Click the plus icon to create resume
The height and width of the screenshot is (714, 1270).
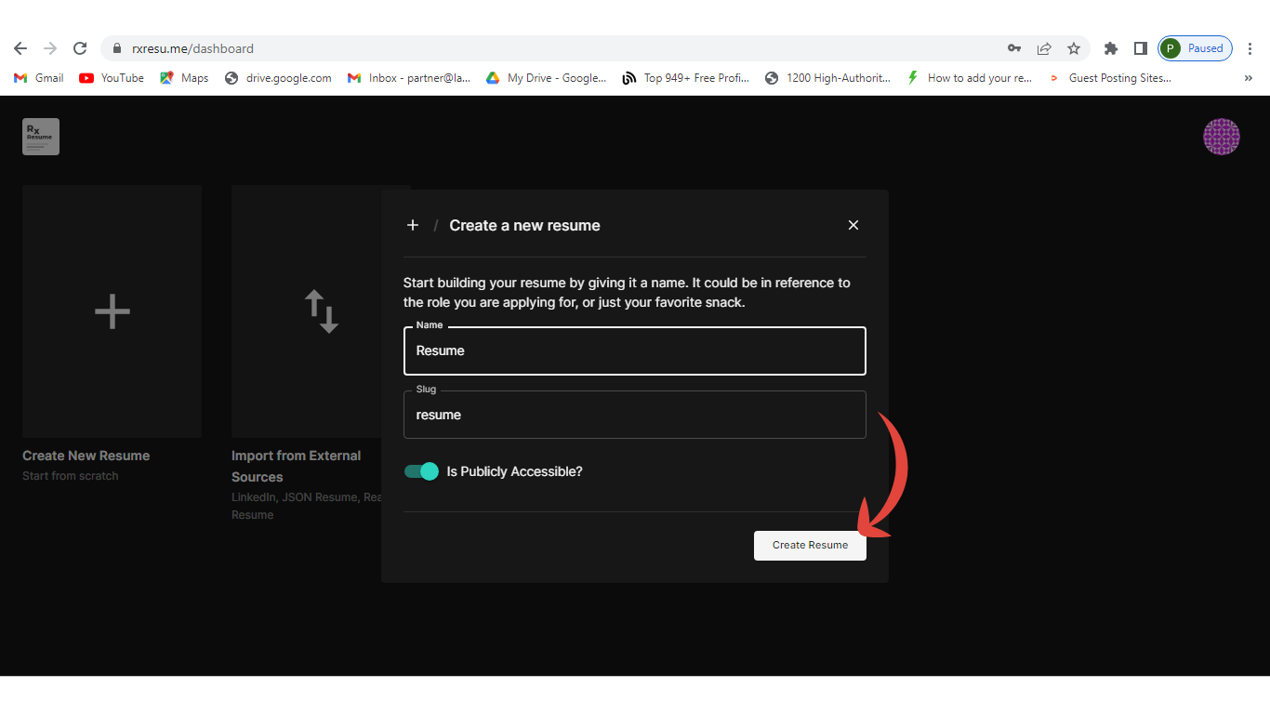pos(112,311)
